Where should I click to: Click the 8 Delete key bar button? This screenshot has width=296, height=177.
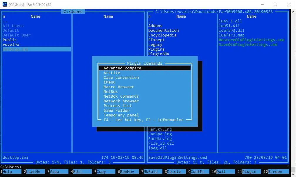coord(175,171)
